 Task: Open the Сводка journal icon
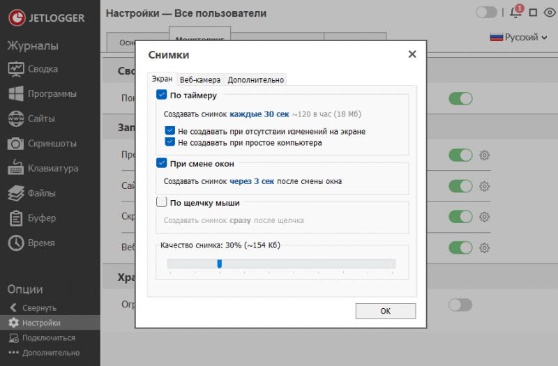coord(16,69)
